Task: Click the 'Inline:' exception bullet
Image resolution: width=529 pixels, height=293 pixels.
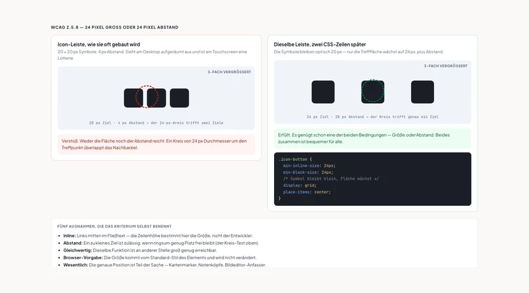Action: [158, 236]
